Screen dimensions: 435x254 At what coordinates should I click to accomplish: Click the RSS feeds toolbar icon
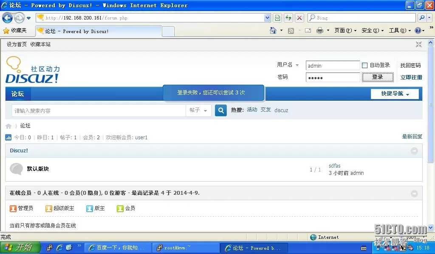tap(291, 30)
